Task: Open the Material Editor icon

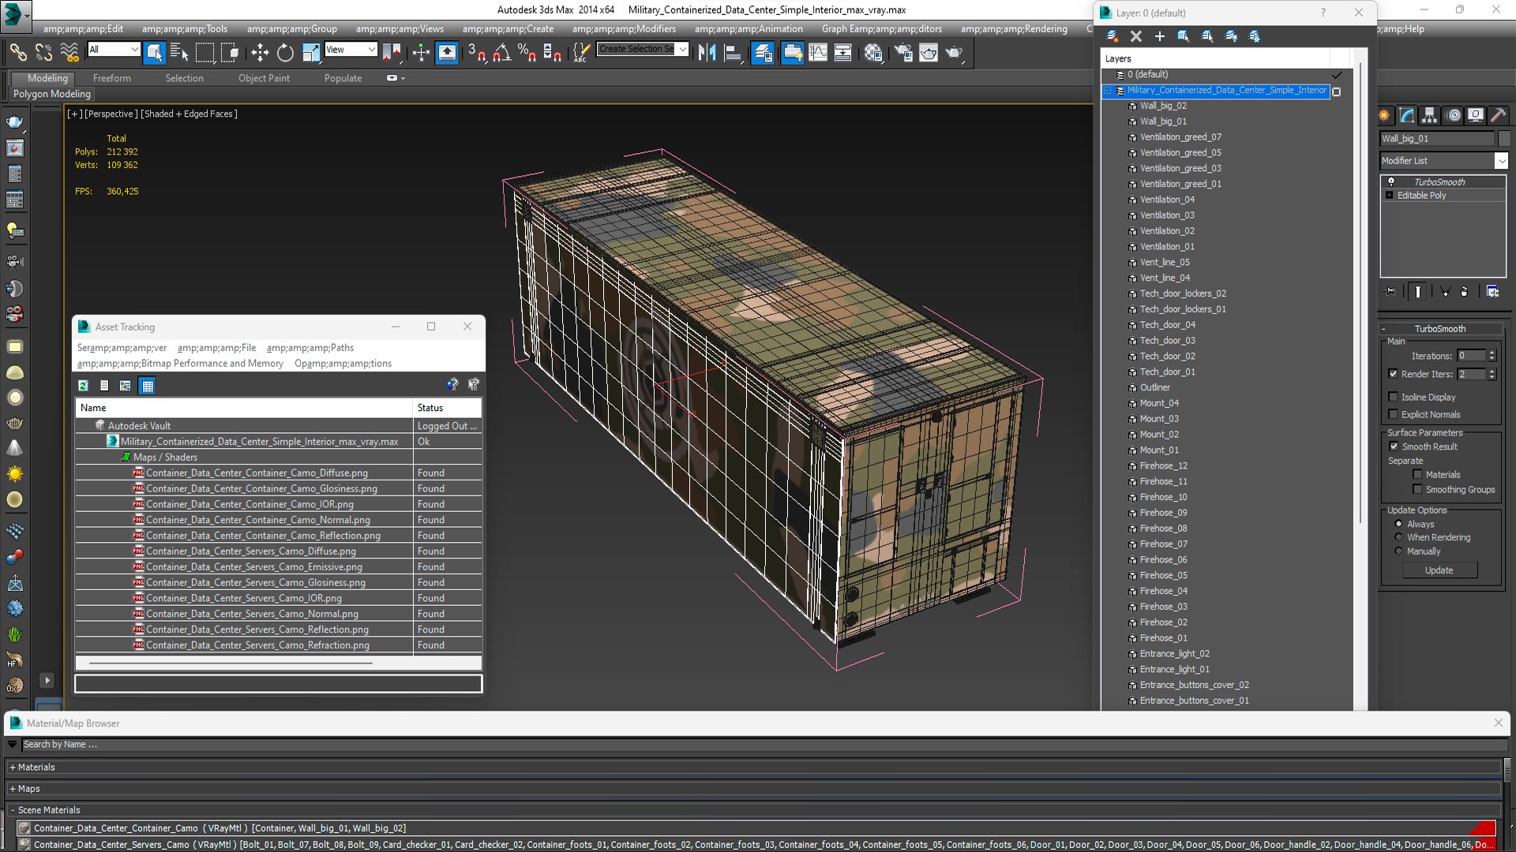Action: click(x=872, y=53)
